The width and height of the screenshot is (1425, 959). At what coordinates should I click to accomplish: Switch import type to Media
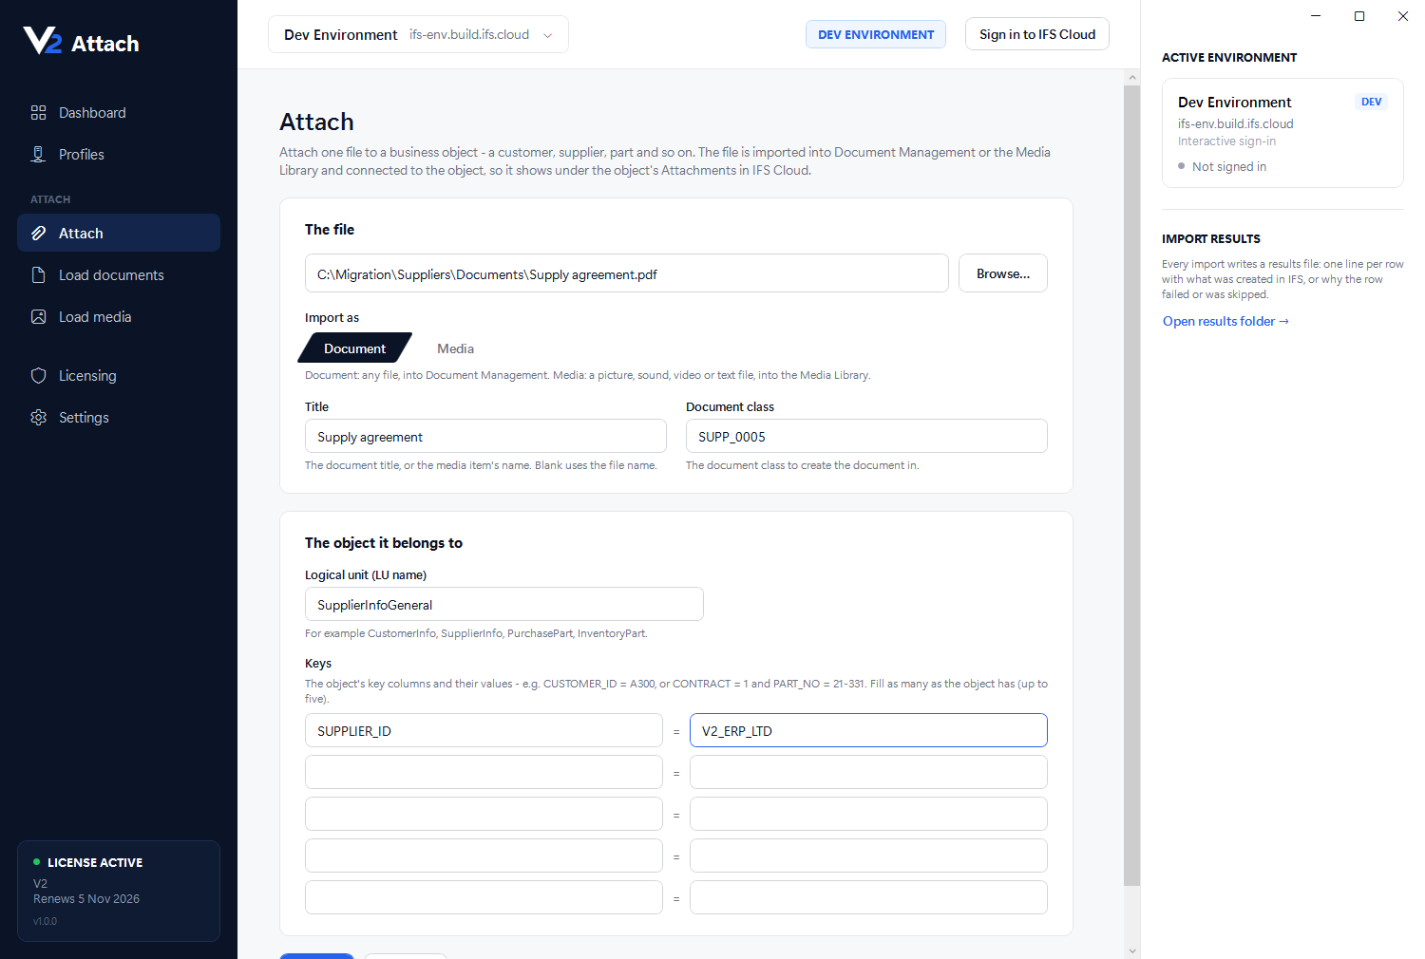455,348
